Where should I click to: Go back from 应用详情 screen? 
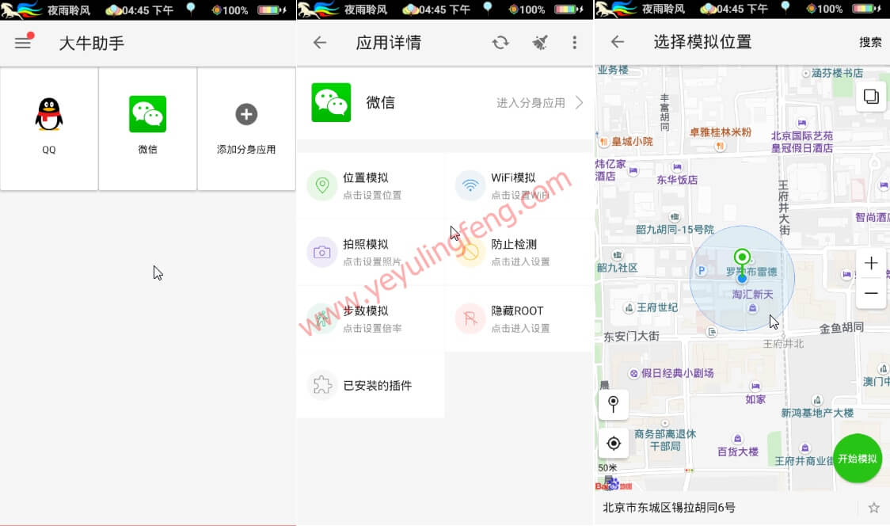[x=320, y=43]
